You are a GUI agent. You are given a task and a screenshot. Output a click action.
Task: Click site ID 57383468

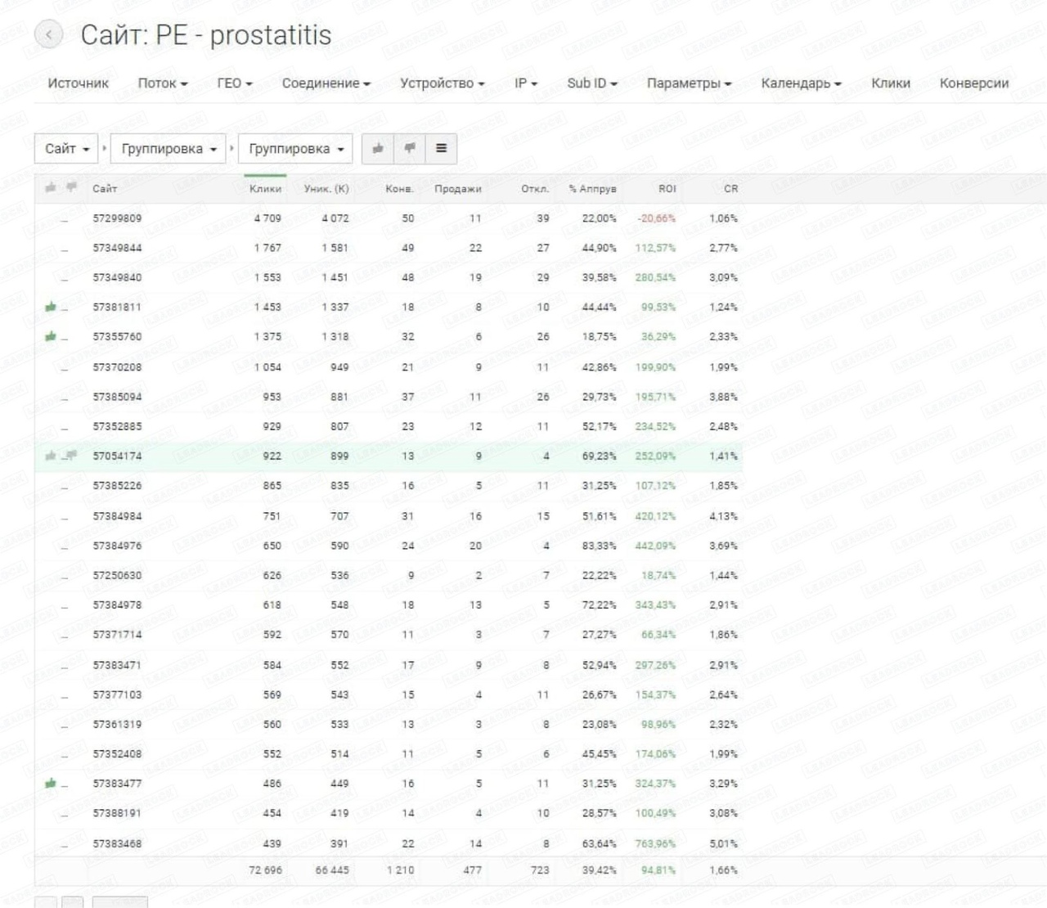117,843
